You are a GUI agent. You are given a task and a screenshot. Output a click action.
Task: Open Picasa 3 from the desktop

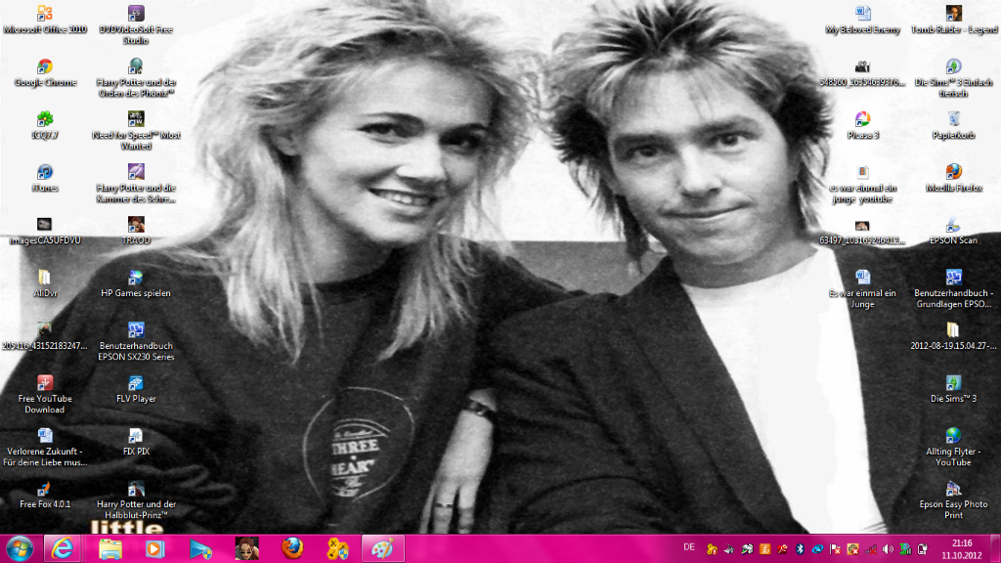point(862,120)
